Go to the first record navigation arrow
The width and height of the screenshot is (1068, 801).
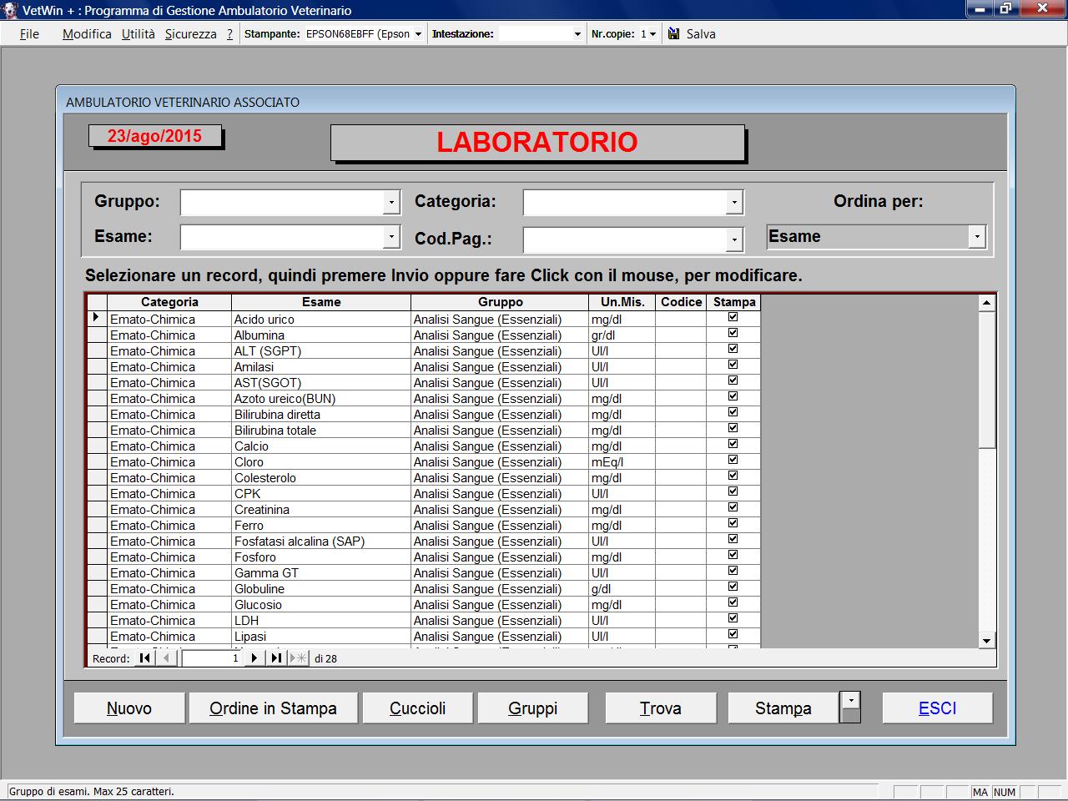coord(144,658)
